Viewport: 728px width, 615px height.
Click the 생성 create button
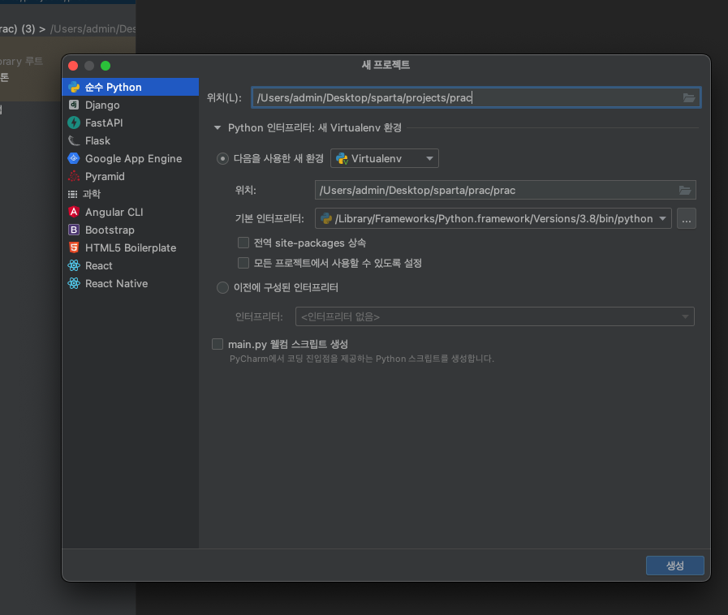(x=675, y=566)
